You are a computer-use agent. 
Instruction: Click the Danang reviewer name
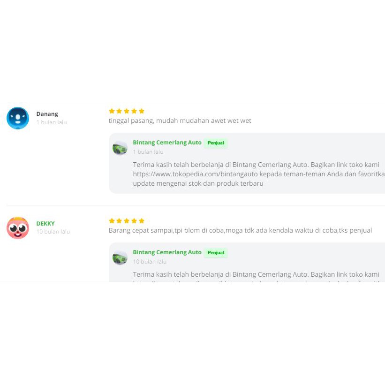47,114
